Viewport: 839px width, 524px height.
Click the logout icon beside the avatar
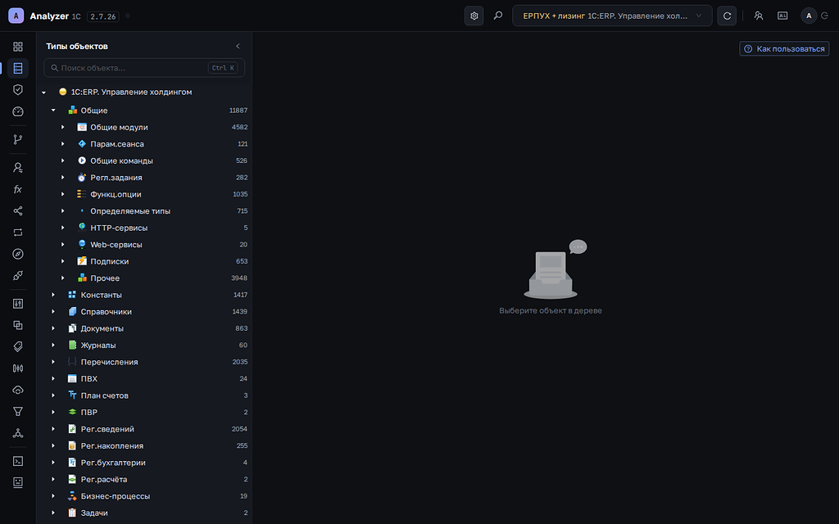825,16
